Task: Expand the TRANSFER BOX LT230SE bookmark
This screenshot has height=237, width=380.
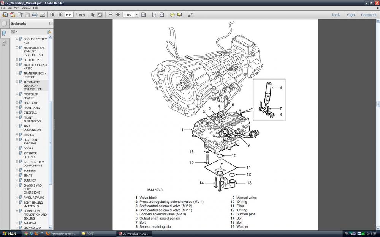Action: click(x=16, y=74)
